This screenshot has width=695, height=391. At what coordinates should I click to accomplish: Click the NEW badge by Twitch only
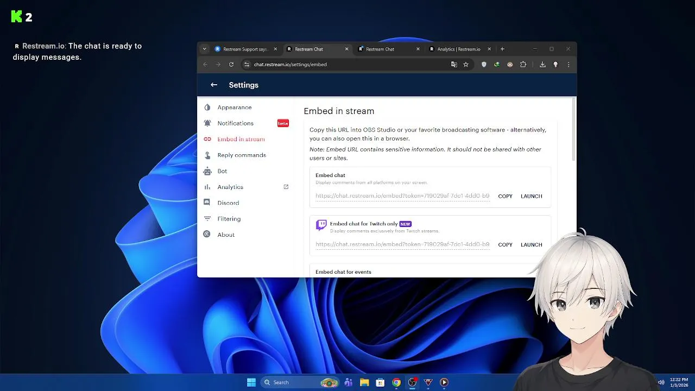tap(405, 224)
